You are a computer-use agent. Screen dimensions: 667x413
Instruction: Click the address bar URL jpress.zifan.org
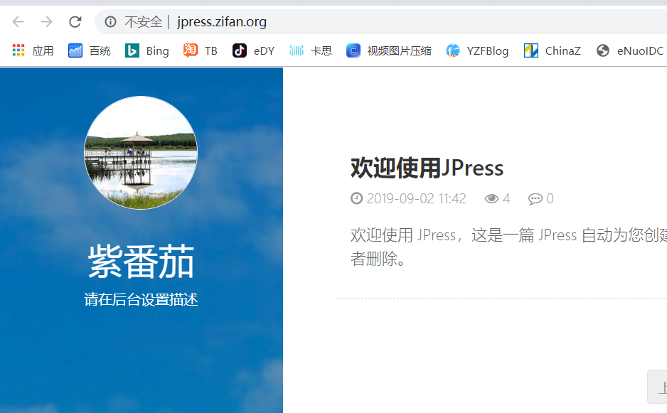click(222, 22)
